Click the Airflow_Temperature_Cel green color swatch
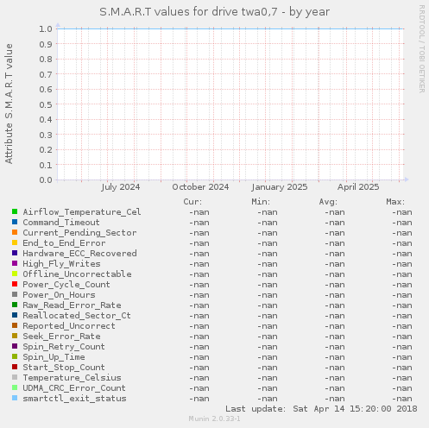This screenshot has height=428, width=429. coord(15,211)
